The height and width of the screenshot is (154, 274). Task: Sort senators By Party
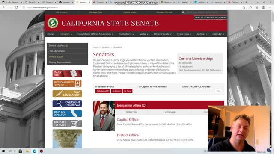(128, 91)
